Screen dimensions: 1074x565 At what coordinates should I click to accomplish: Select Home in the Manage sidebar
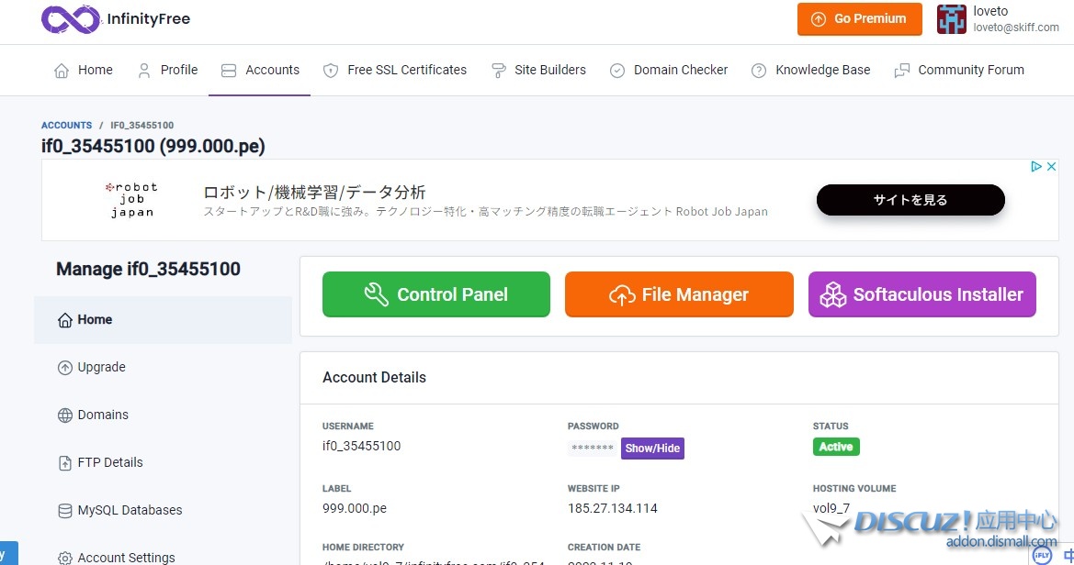point(163,319)
